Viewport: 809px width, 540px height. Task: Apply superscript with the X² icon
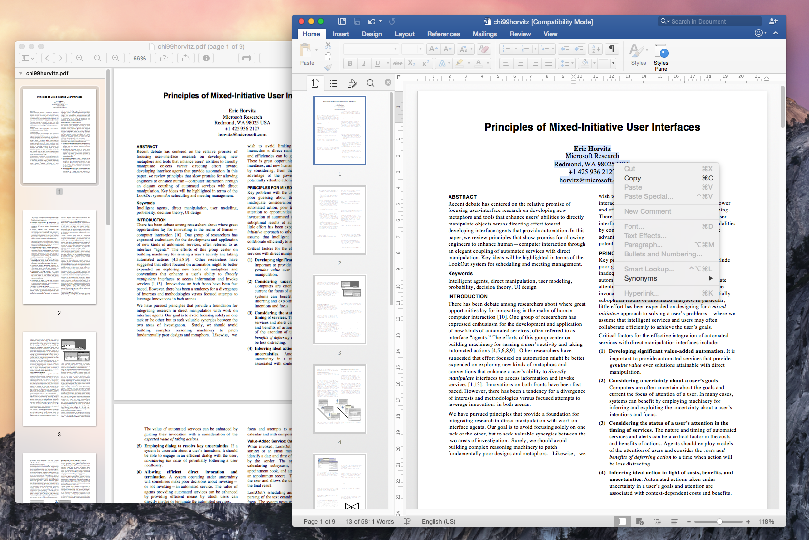426,63
